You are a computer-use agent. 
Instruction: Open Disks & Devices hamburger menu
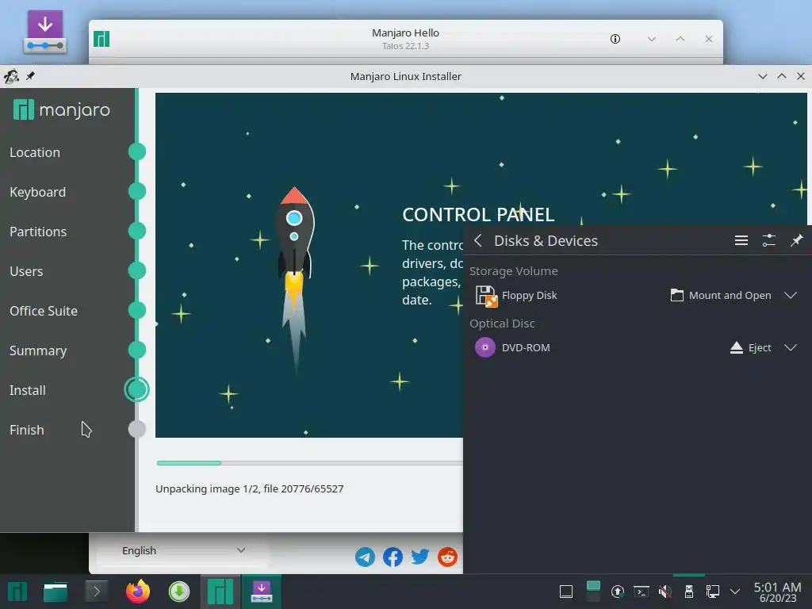[x=741, y=240]
